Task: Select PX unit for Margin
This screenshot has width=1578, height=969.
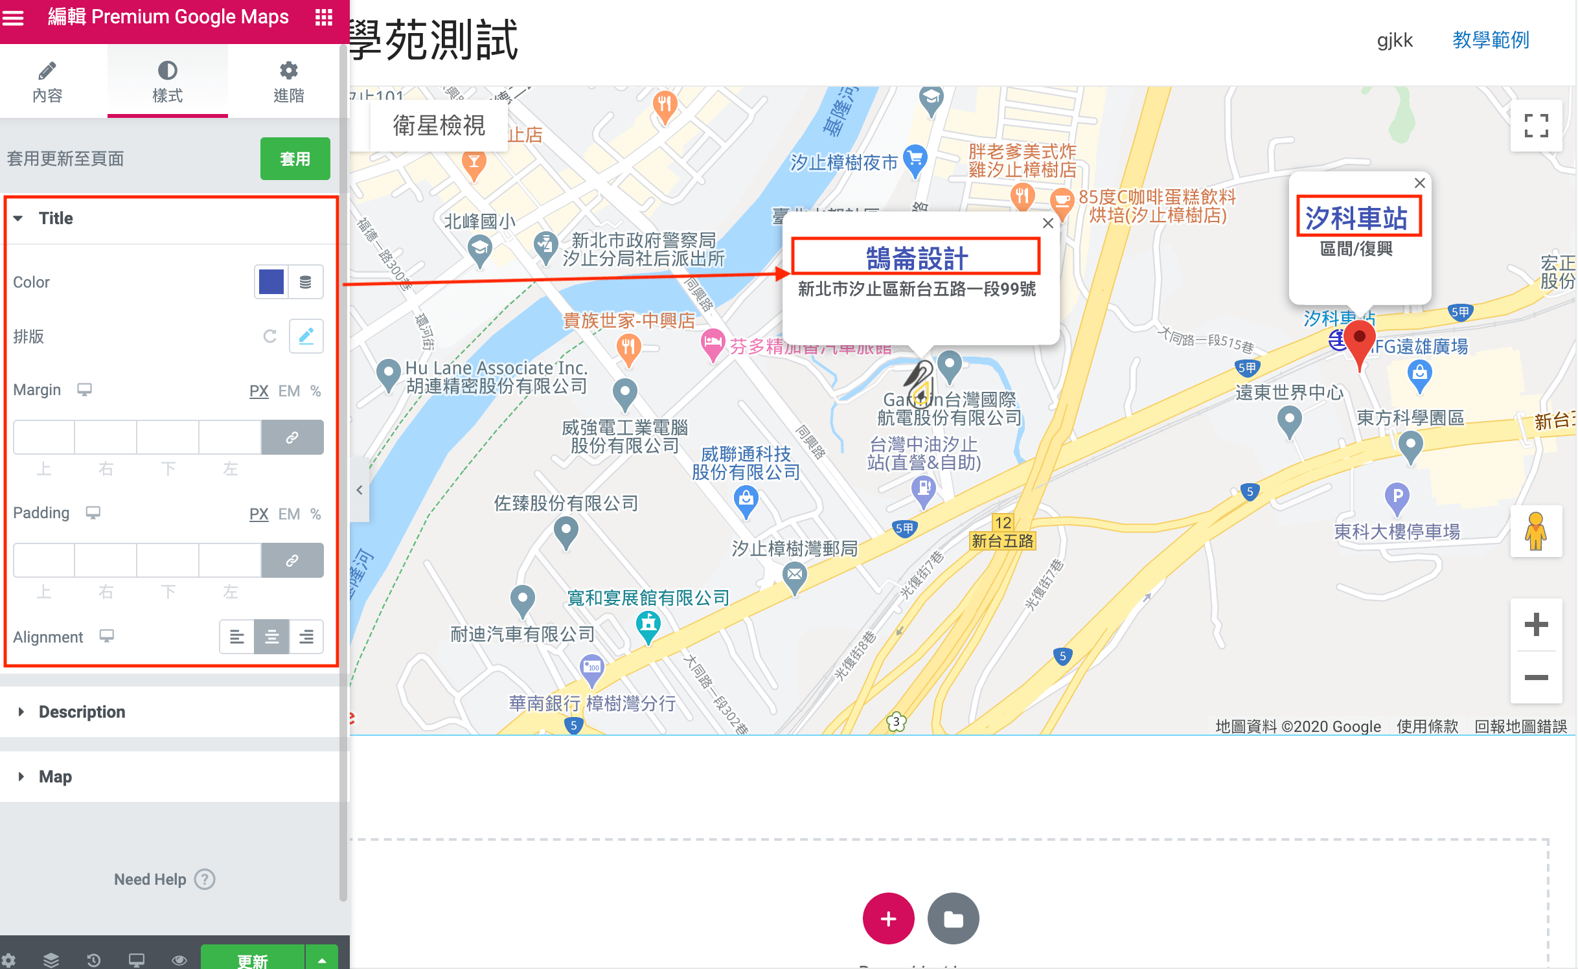Action: pos(258,391)
